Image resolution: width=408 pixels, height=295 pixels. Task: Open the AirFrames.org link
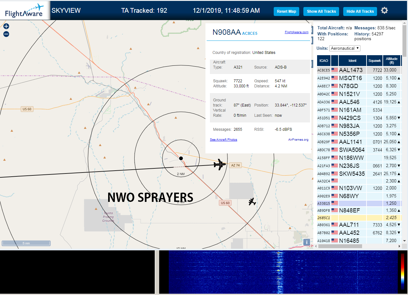(298, 140)
